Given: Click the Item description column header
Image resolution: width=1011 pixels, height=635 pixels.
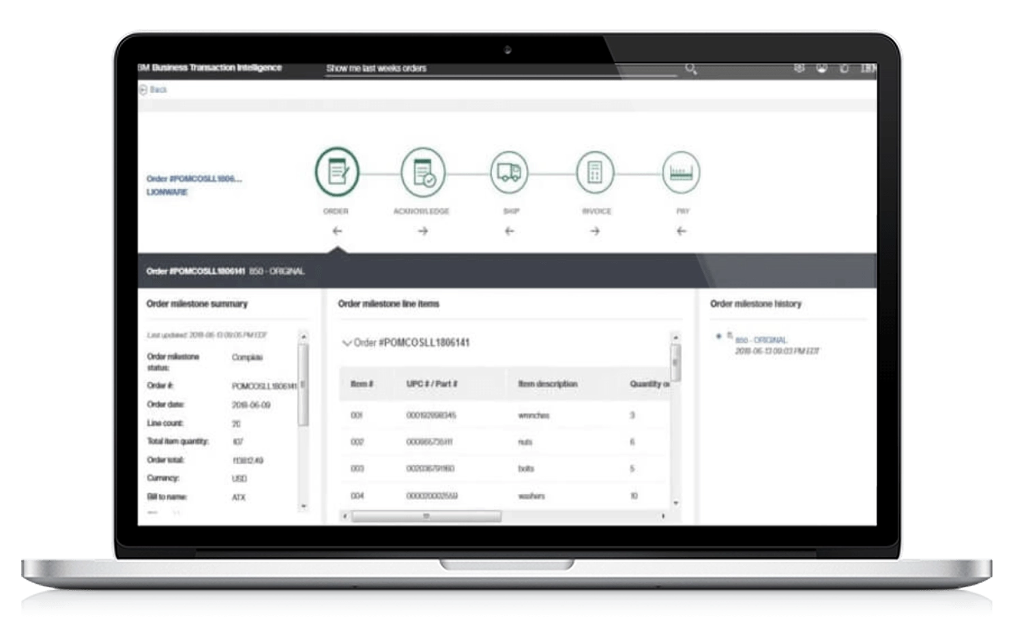Looking at the screenshot, I should [x=548, y=384].
